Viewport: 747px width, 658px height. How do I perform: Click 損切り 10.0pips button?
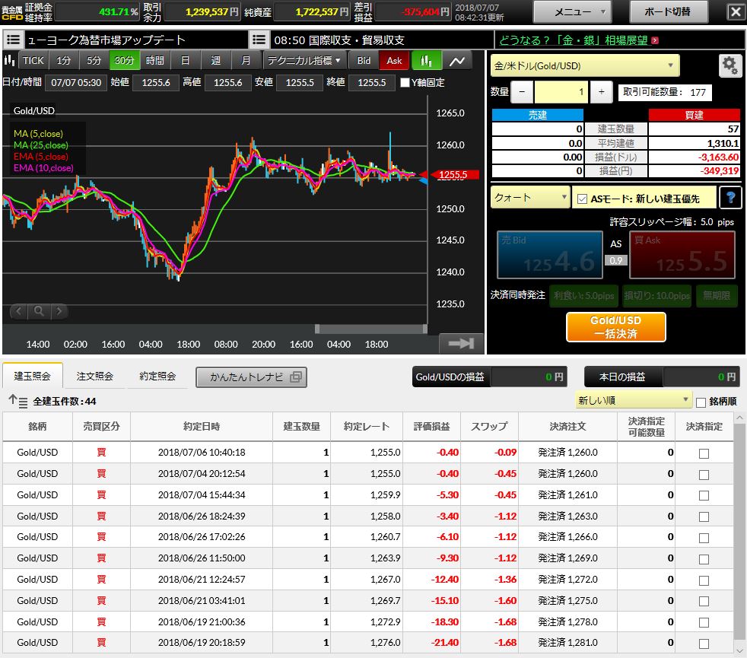coord(657,296)
